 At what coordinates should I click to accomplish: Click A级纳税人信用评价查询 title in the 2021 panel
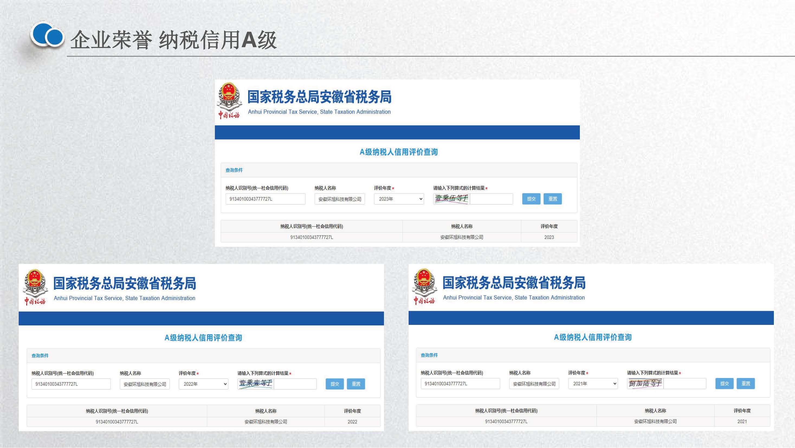pyautogui.click(x=593, y=337)
